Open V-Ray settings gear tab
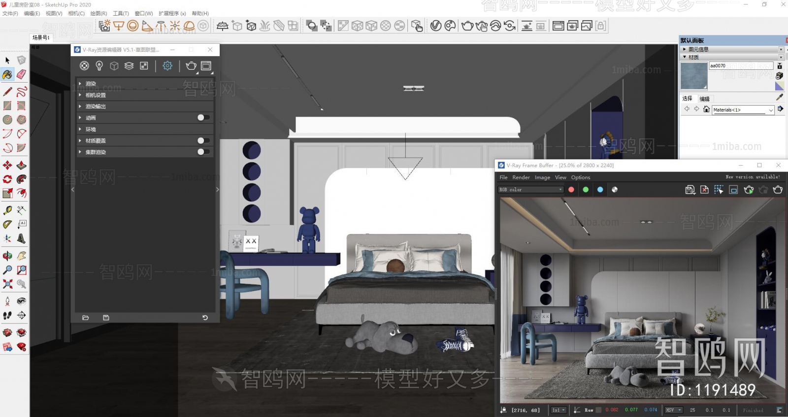Image resolution: width=788 pixels, height=417 pixels. tap(167, 66)
